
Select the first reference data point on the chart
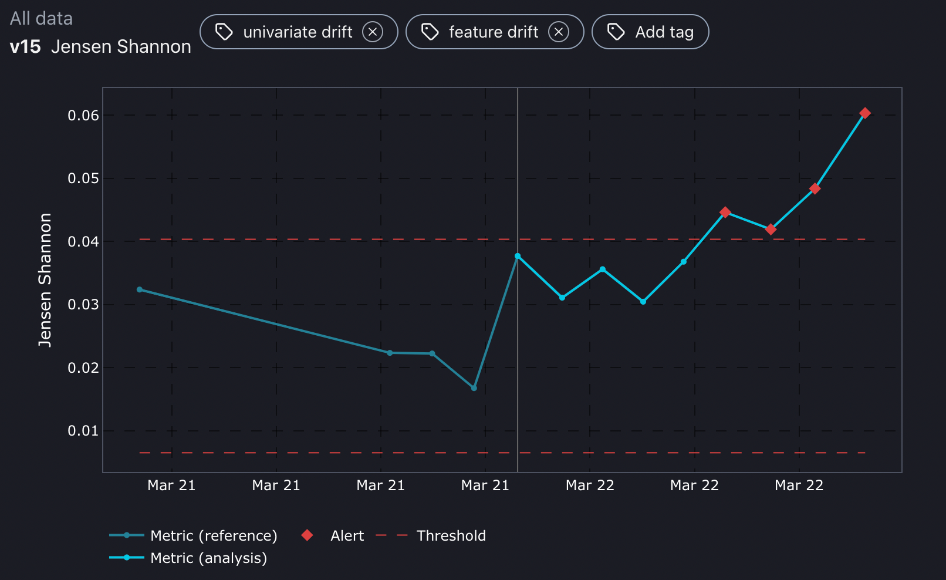pos(139,289)
